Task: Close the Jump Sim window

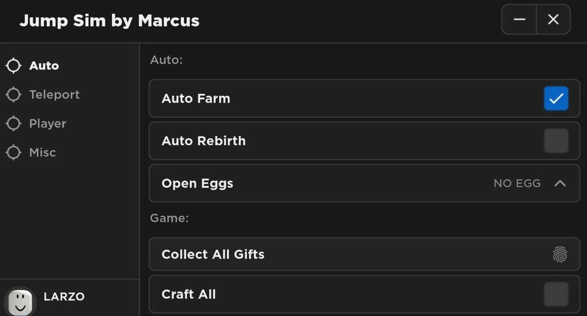Action: tap(554, 19)
